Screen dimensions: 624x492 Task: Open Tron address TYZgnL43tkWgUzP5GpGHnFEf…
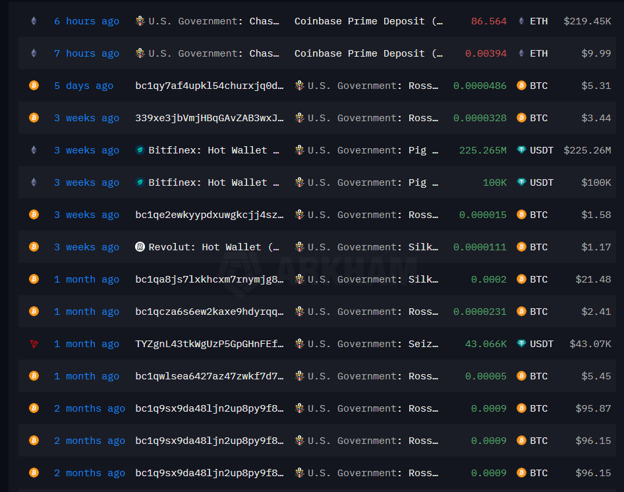(210, 344)
